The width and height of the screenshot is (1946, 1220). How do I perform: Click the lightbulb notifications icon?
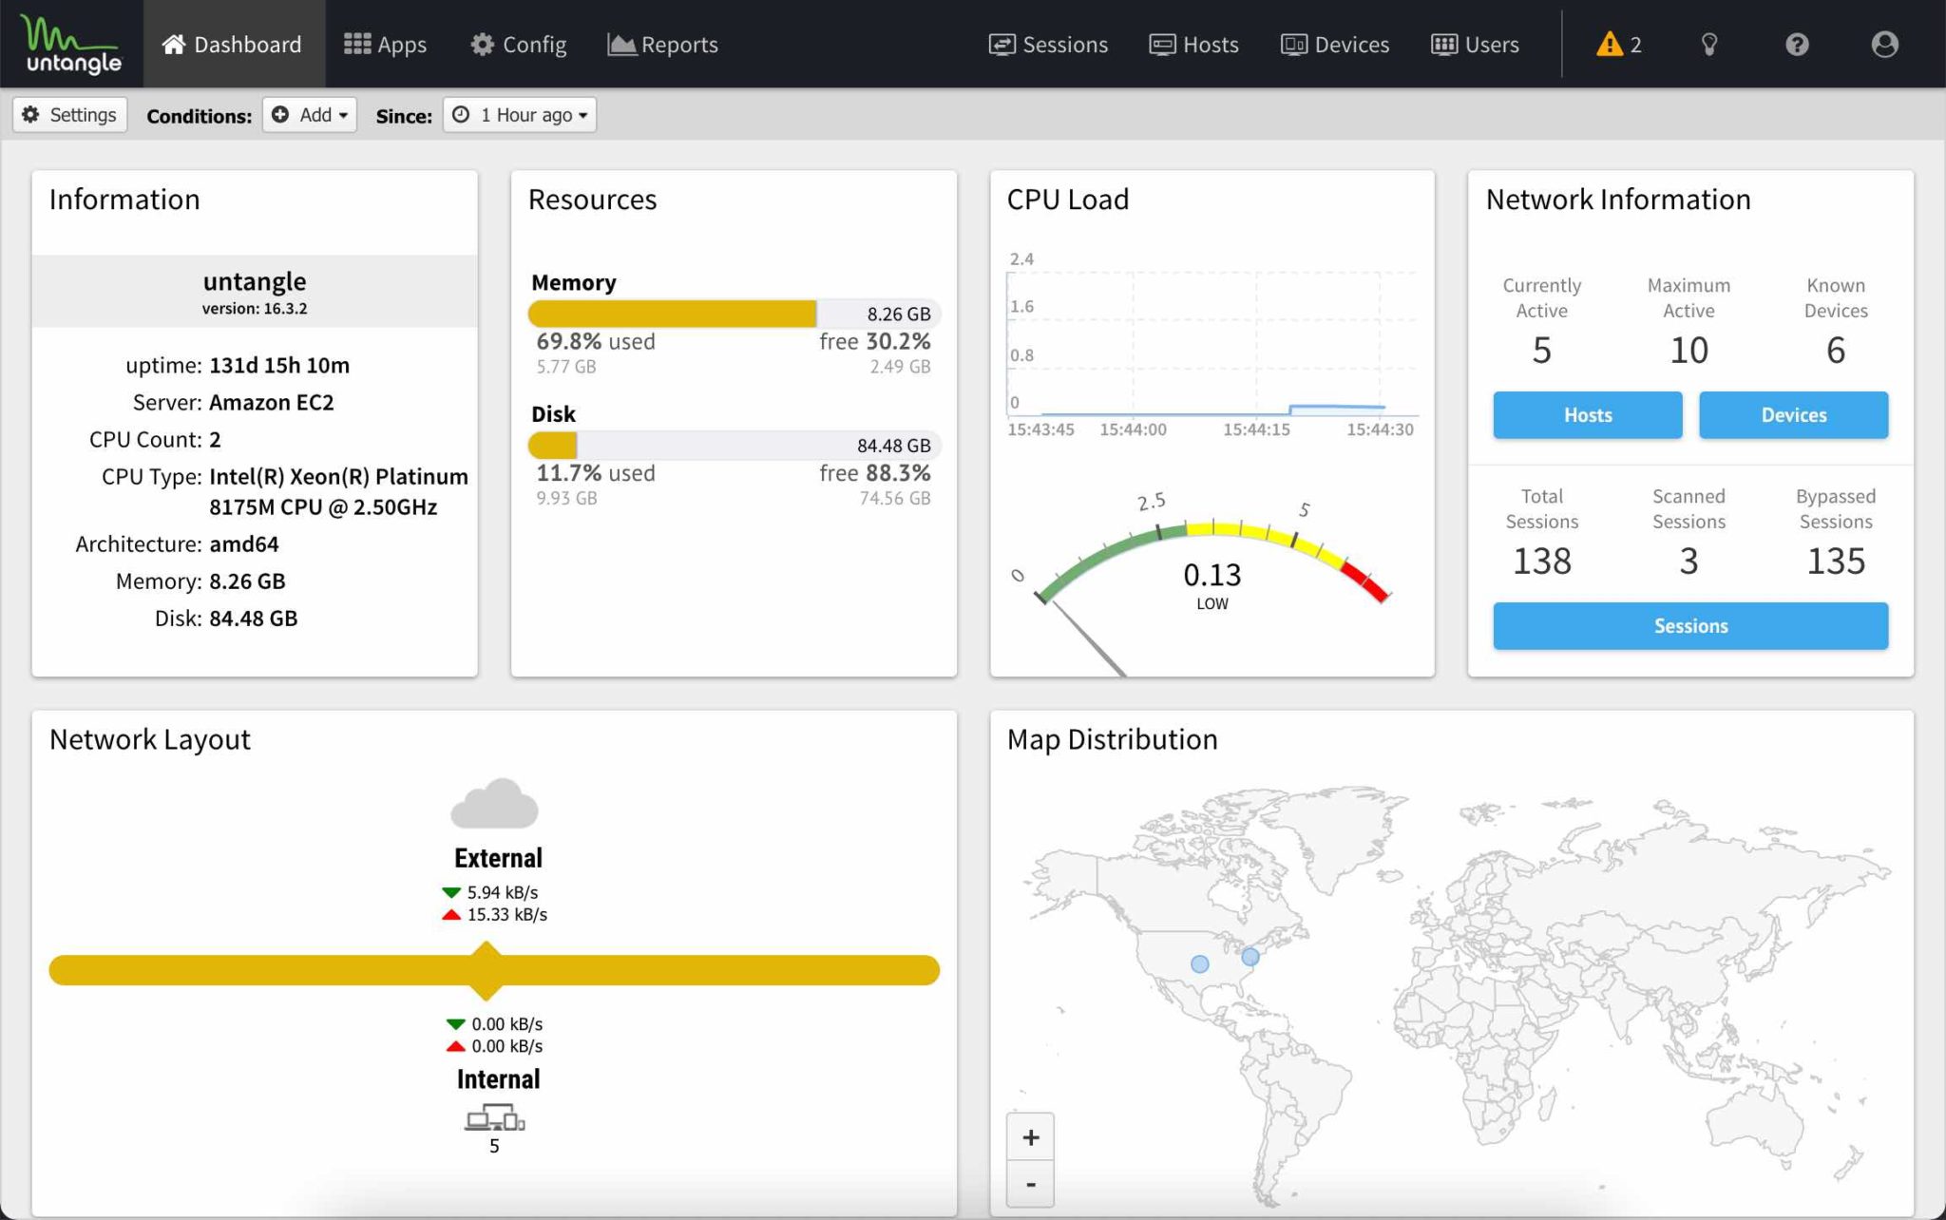1709,44
